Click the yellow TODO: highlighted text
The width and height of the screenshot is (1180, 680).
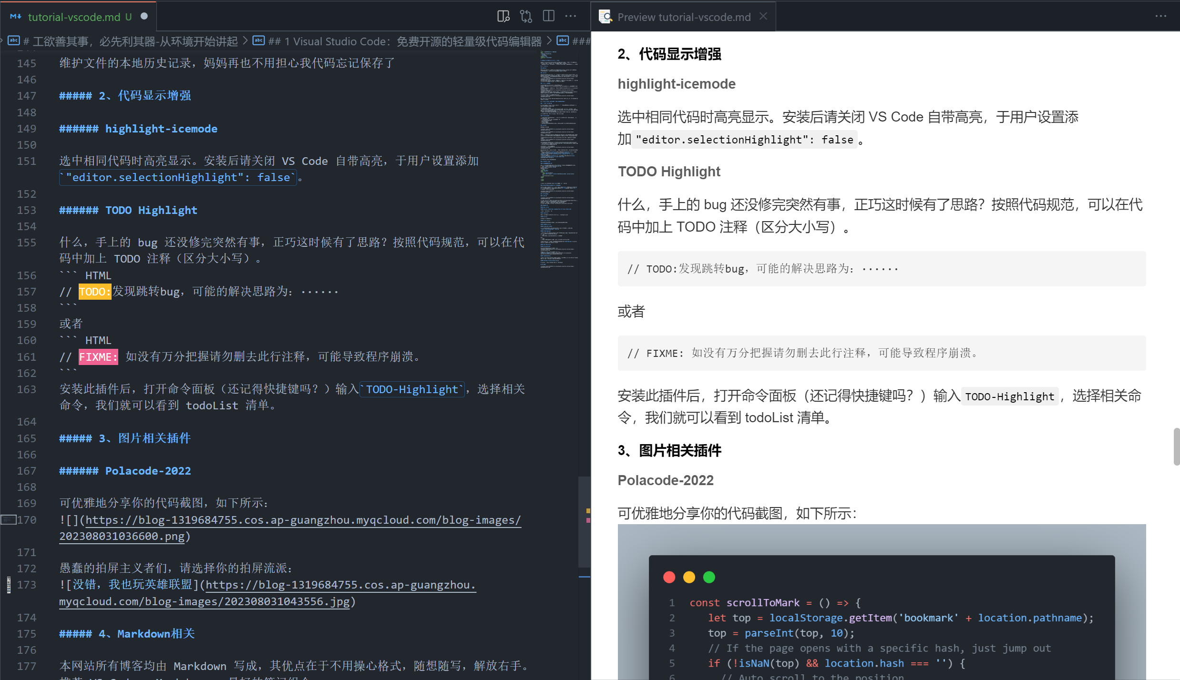[94, 292]
